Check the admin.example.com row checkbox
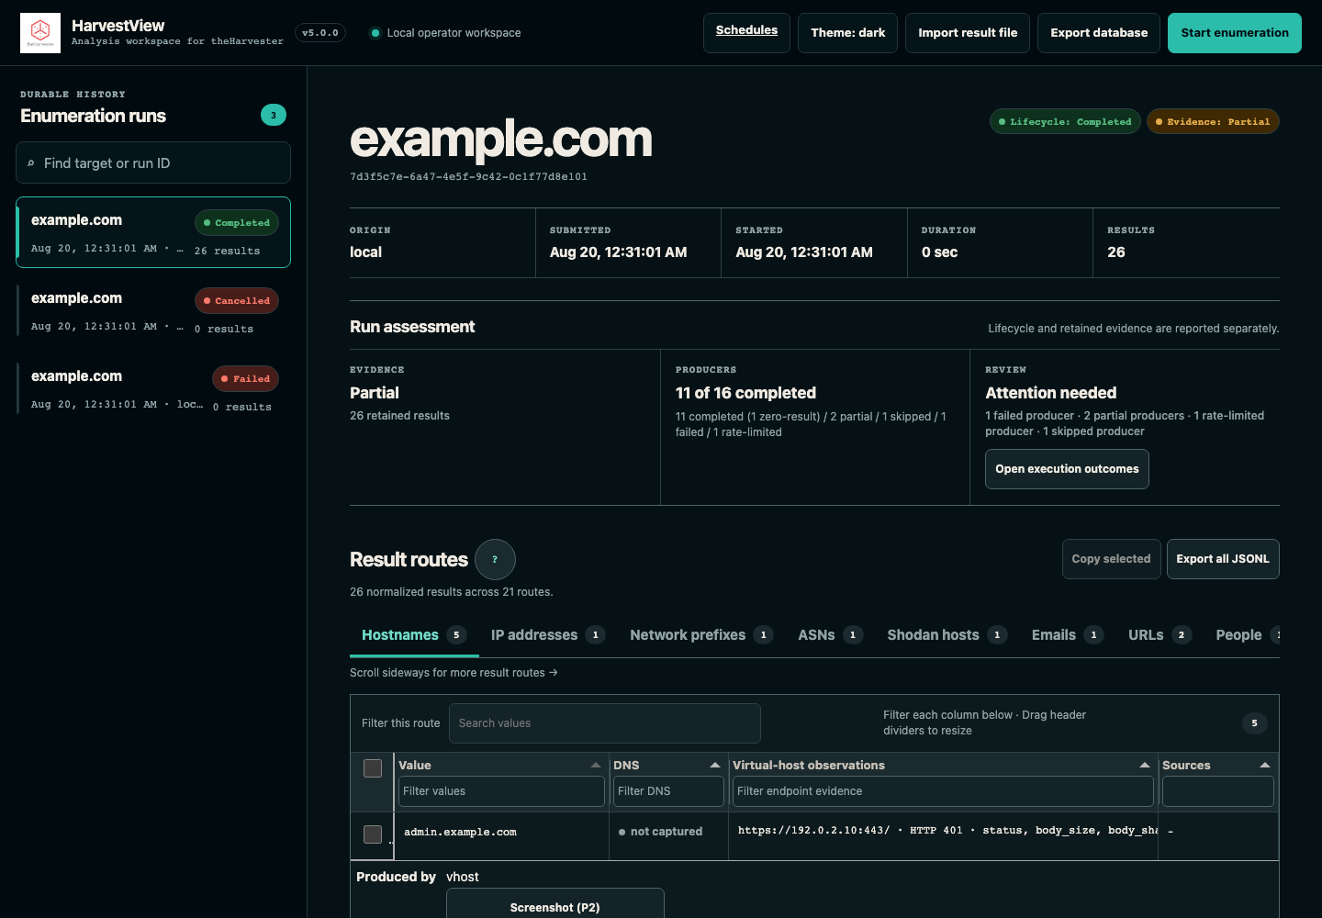1322x918 pixels. [x=373, y=834]
